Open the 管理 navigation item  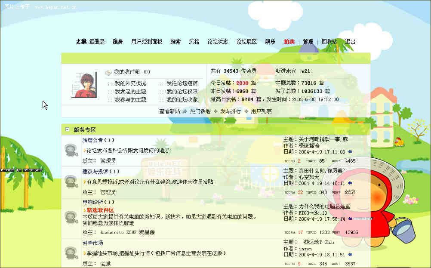(x=308, y=41)
